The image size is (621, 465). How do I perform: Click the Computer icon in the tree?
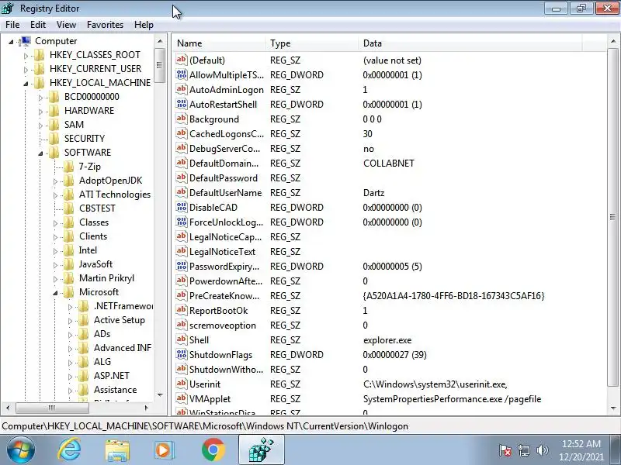pyautogui.click(x=25, y=41)
